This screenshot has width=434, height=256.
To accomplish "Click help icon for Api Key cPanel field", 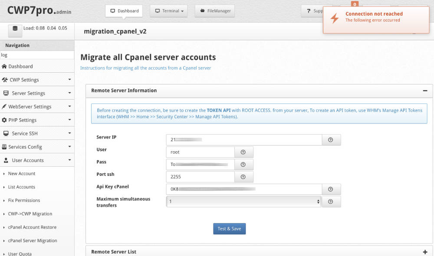I will 331,189.
